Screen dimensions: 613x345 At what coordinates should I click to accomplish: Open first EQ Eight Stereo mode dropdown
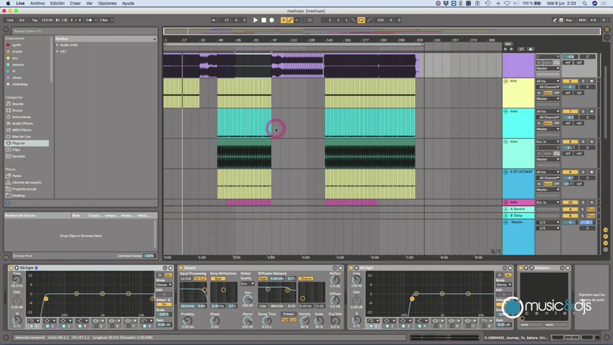tap(164, 285)
